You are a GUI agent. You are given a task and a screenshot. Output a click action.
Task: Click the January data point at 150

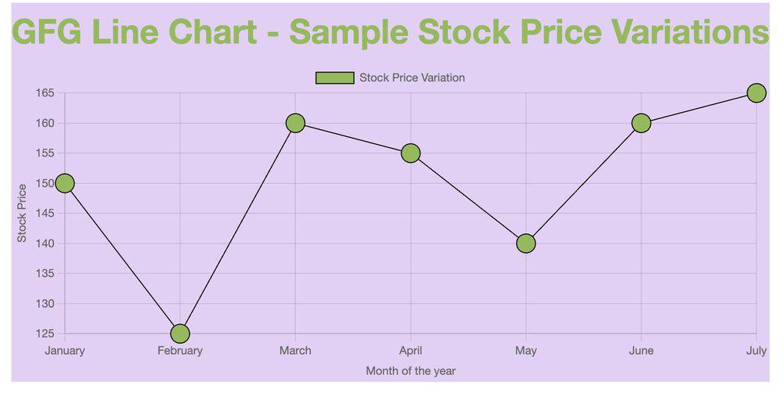[65, 183]
